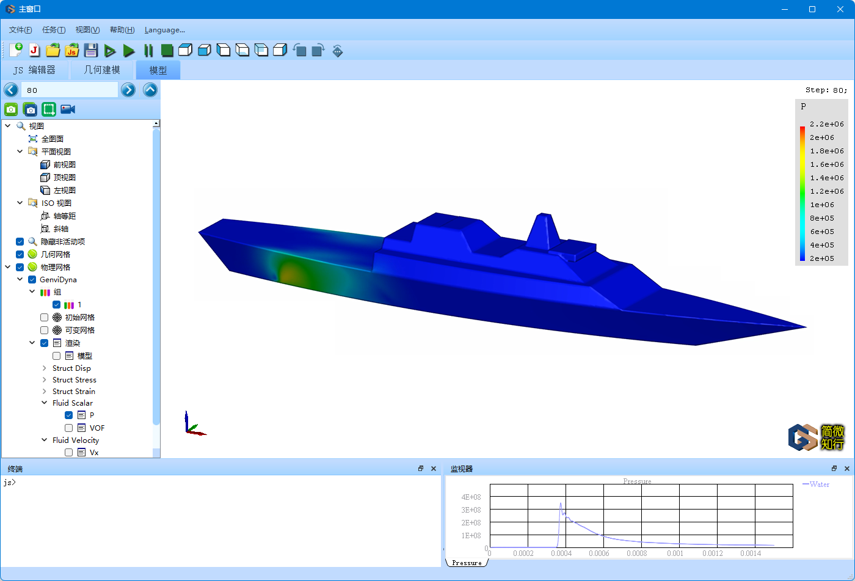This screenshot has height=581, width=855.
Task: Click the solid green play run button
Action: [129, 51]
